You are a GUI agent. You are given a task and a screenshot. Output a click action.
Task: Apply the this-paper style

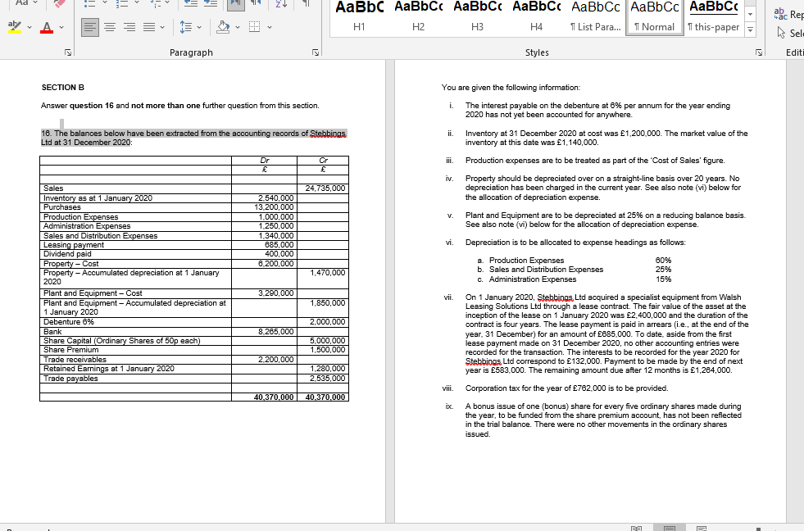pos(713,16)
